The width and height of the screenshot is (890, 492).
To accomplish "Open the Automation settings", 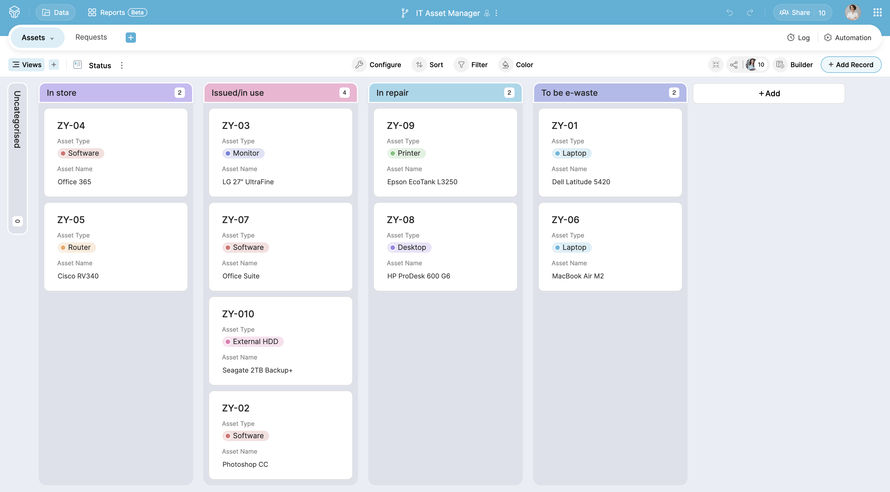I will (848, 38).
